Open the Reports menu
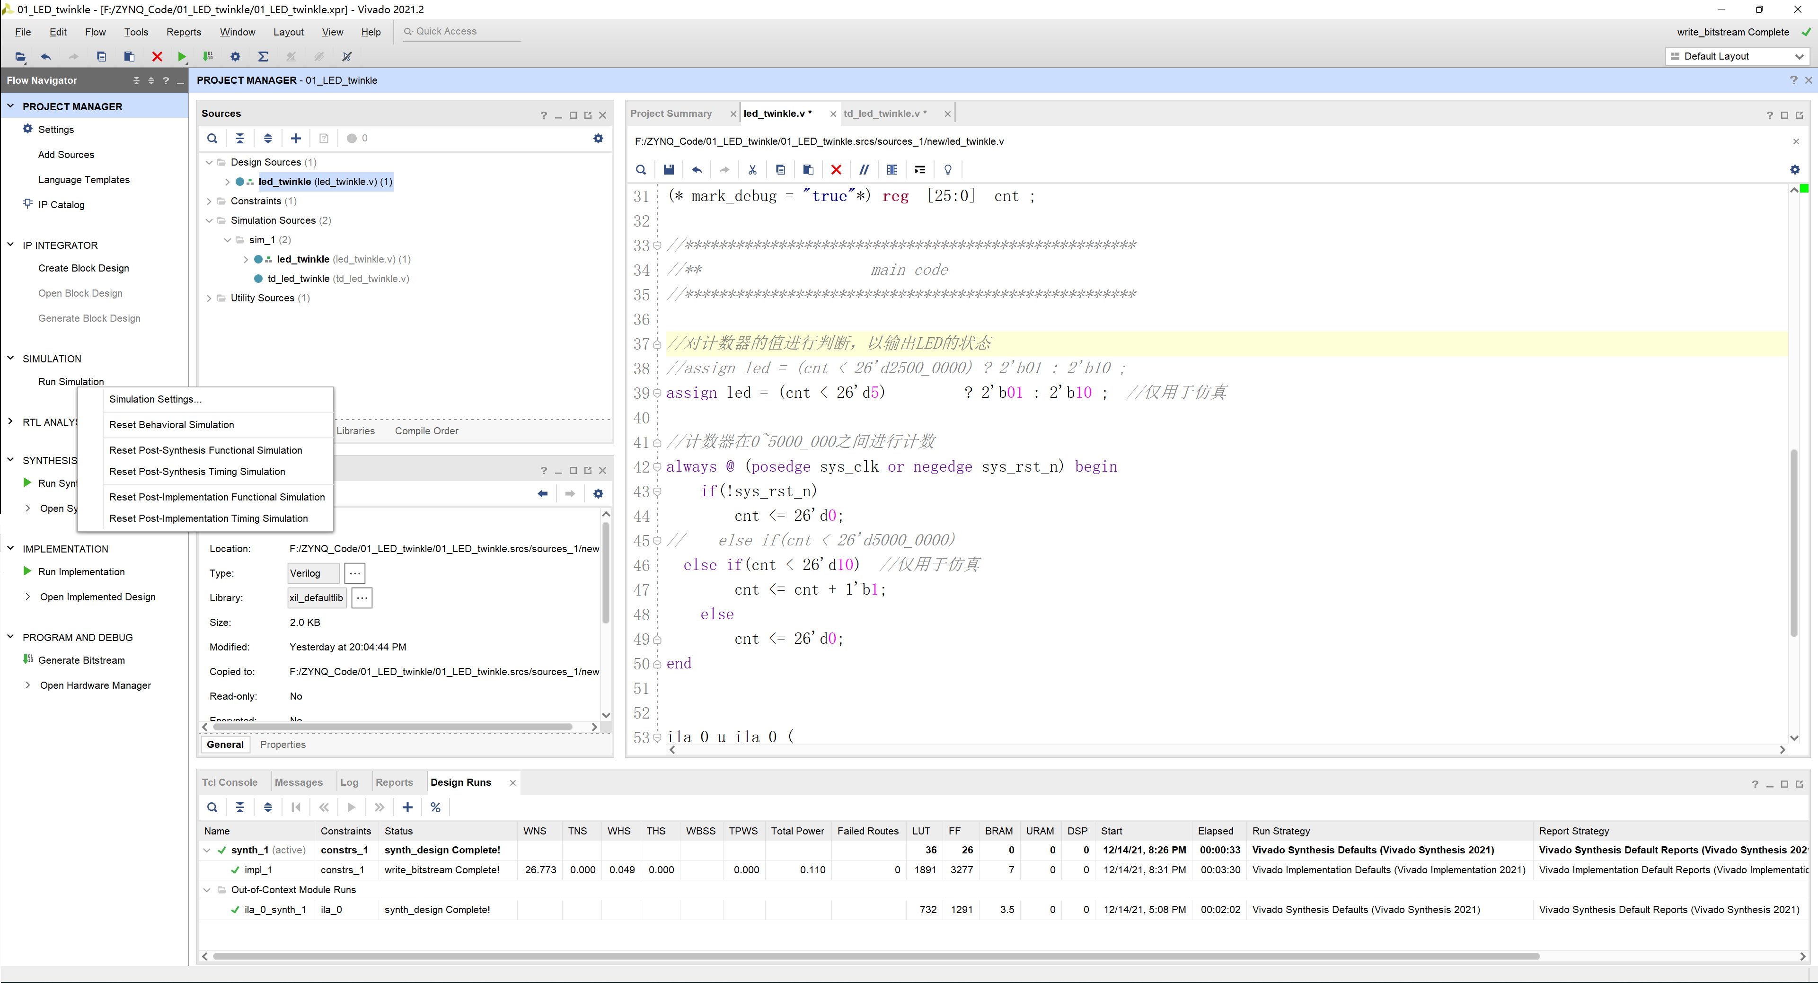The height and width of the screenshot is (983, 1818). click(184, 32)
